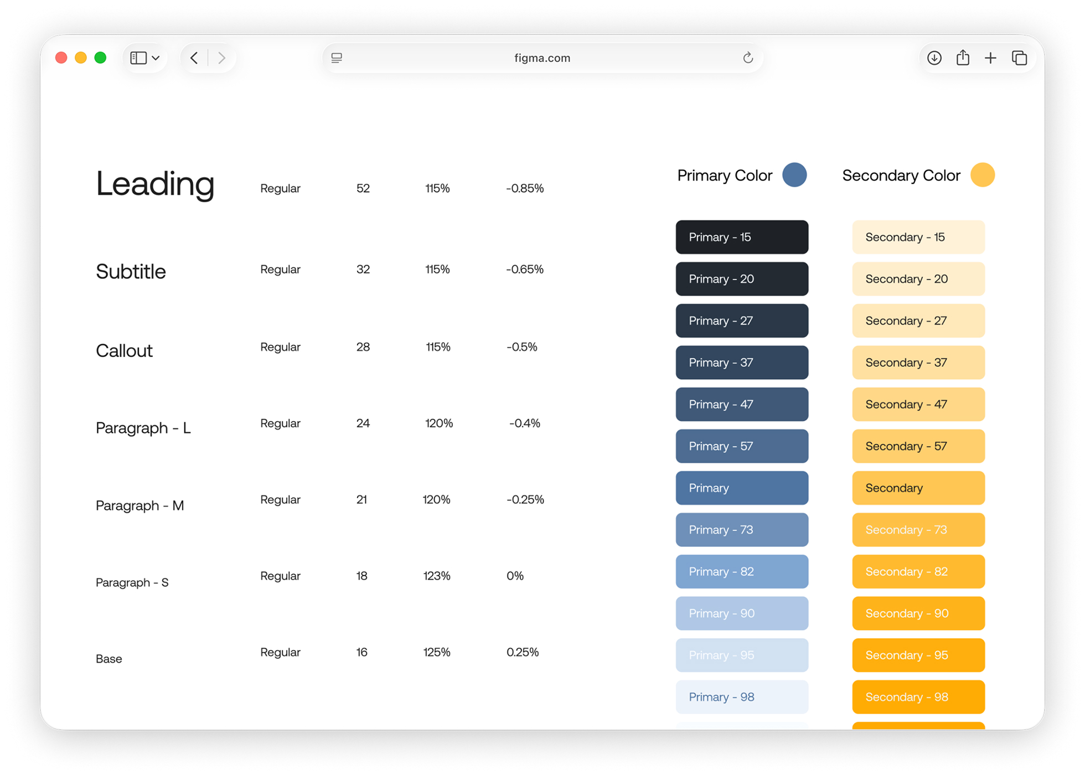Reload the figma.com page
Screen dimensions: 1085x775
pyautogui.click(x=748, y=58)
